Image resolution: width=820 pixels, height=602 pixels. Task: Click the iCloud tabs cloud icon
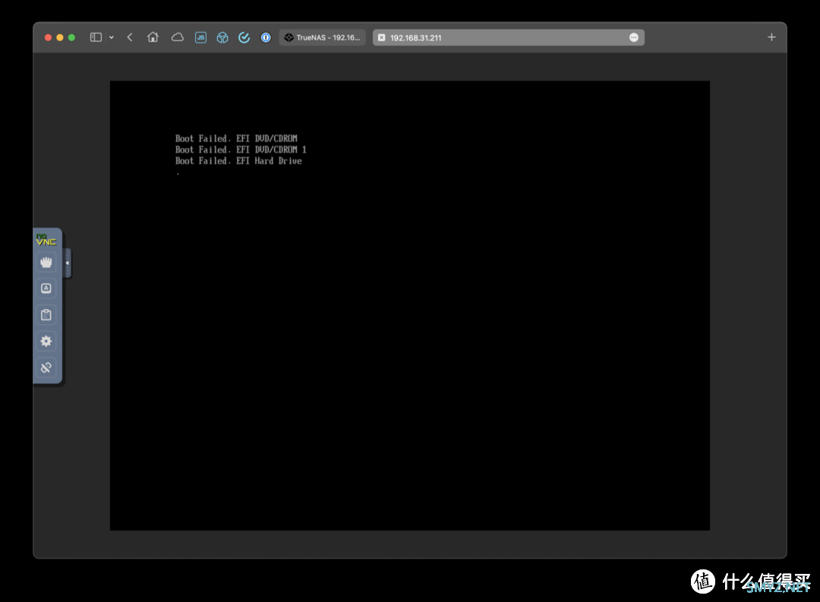click(x=177, y=37)
